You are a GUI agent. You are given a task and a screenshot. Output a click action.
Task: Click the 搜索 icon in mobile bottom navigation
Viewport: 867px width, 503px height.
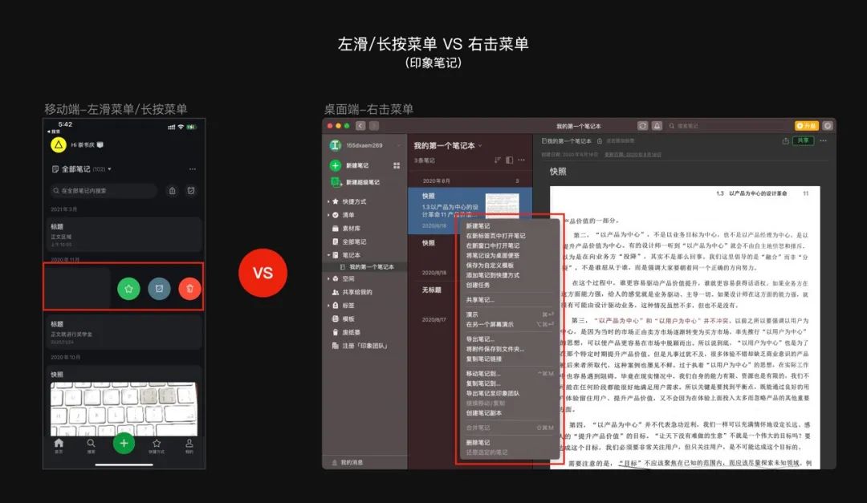point(92,444)
